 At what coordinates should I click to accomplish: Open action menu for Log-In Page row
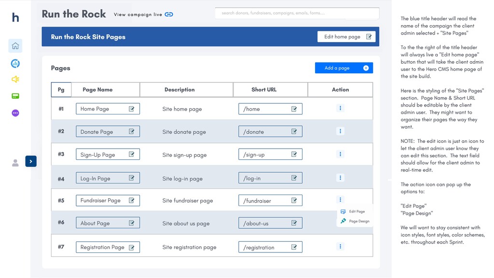(x=340, y=178)
